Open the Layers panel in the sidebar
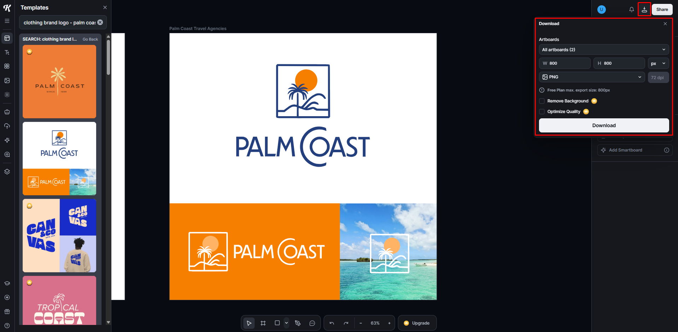This screenshot has width=678, height=332. coord(7,172)
